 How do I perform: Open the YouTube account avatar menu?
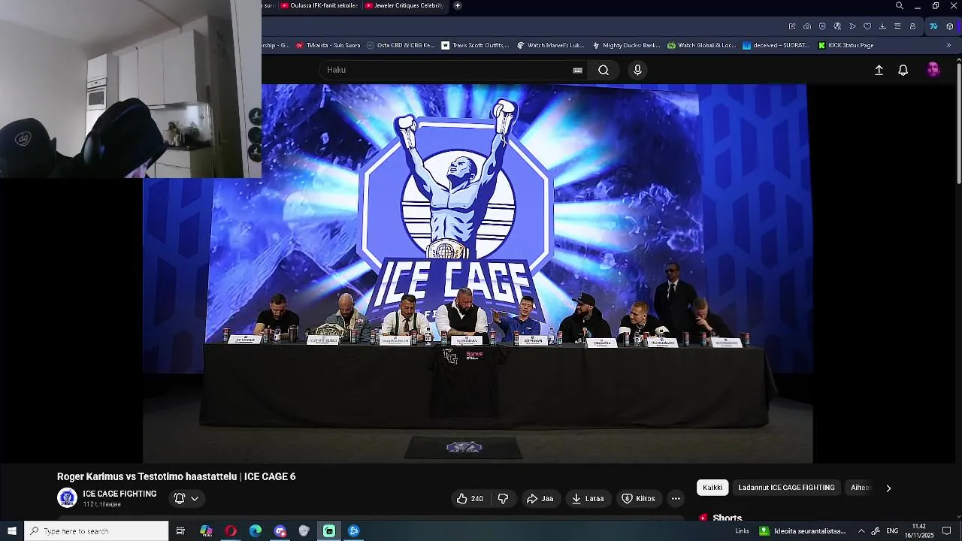pyautogui.click(x=933, y=70)
